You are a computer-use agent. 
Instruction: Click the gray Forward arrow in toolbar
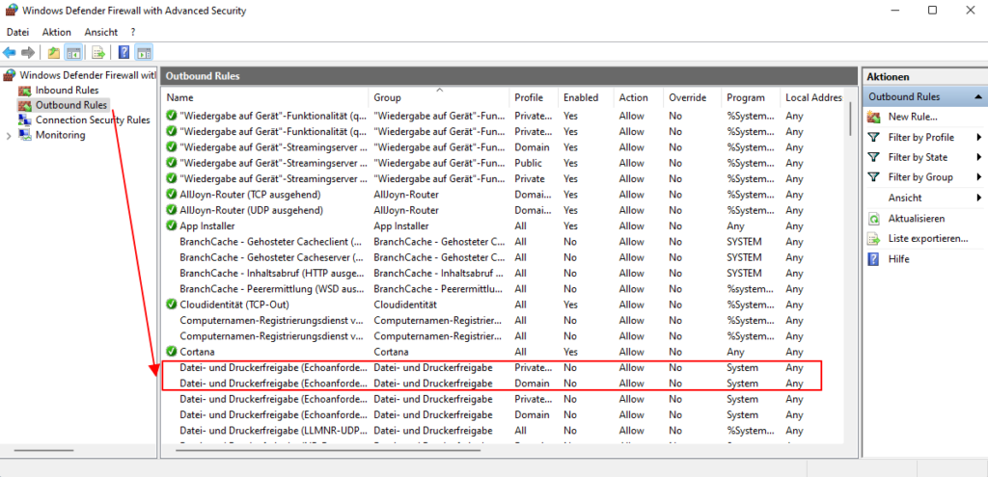pyautogui.click(x=28, y=52)
